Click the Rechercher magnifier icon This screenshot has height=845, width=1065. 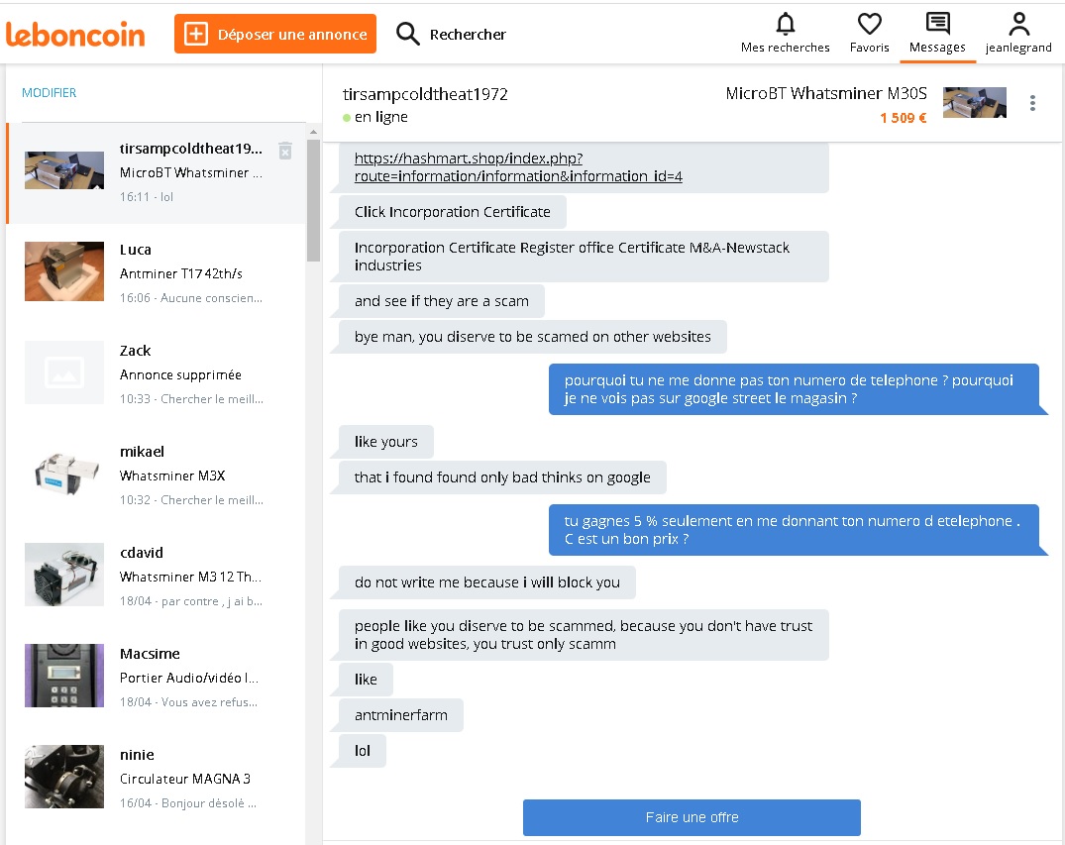(x=407, y=34)
